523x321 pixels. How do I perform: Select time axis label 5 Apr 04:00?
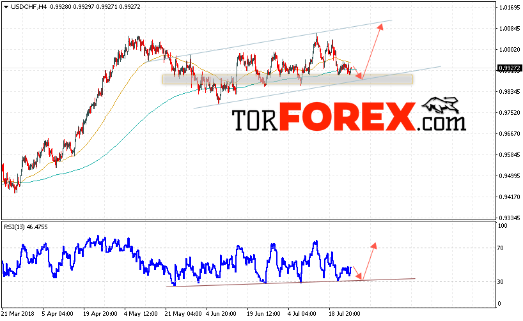(x=58, y=314)
